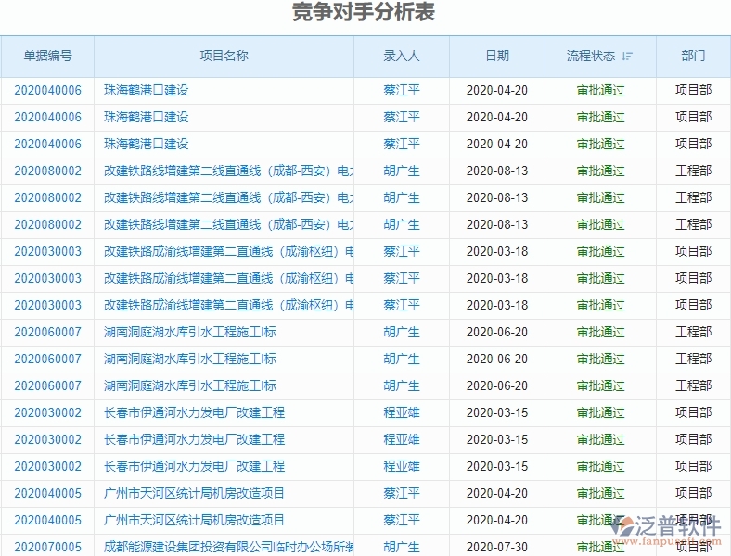Open the first 2020030002 document link

click(x=47, y=412)
